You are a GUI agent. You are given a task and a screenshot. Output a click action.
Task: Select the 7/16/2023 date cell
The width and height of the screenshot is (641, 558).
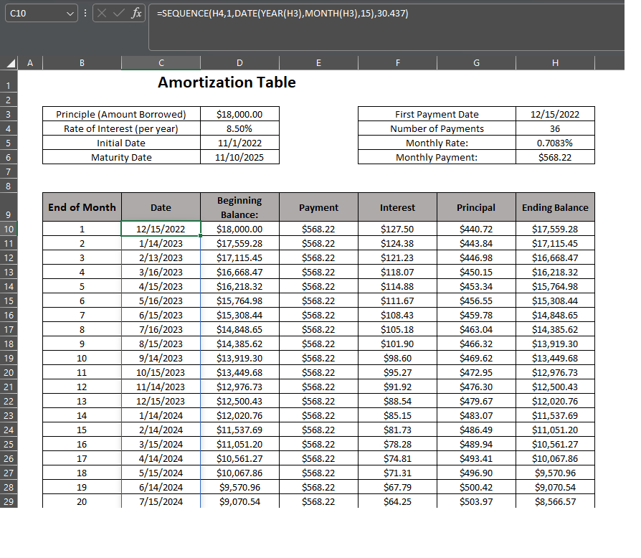[x=161, y=329]
